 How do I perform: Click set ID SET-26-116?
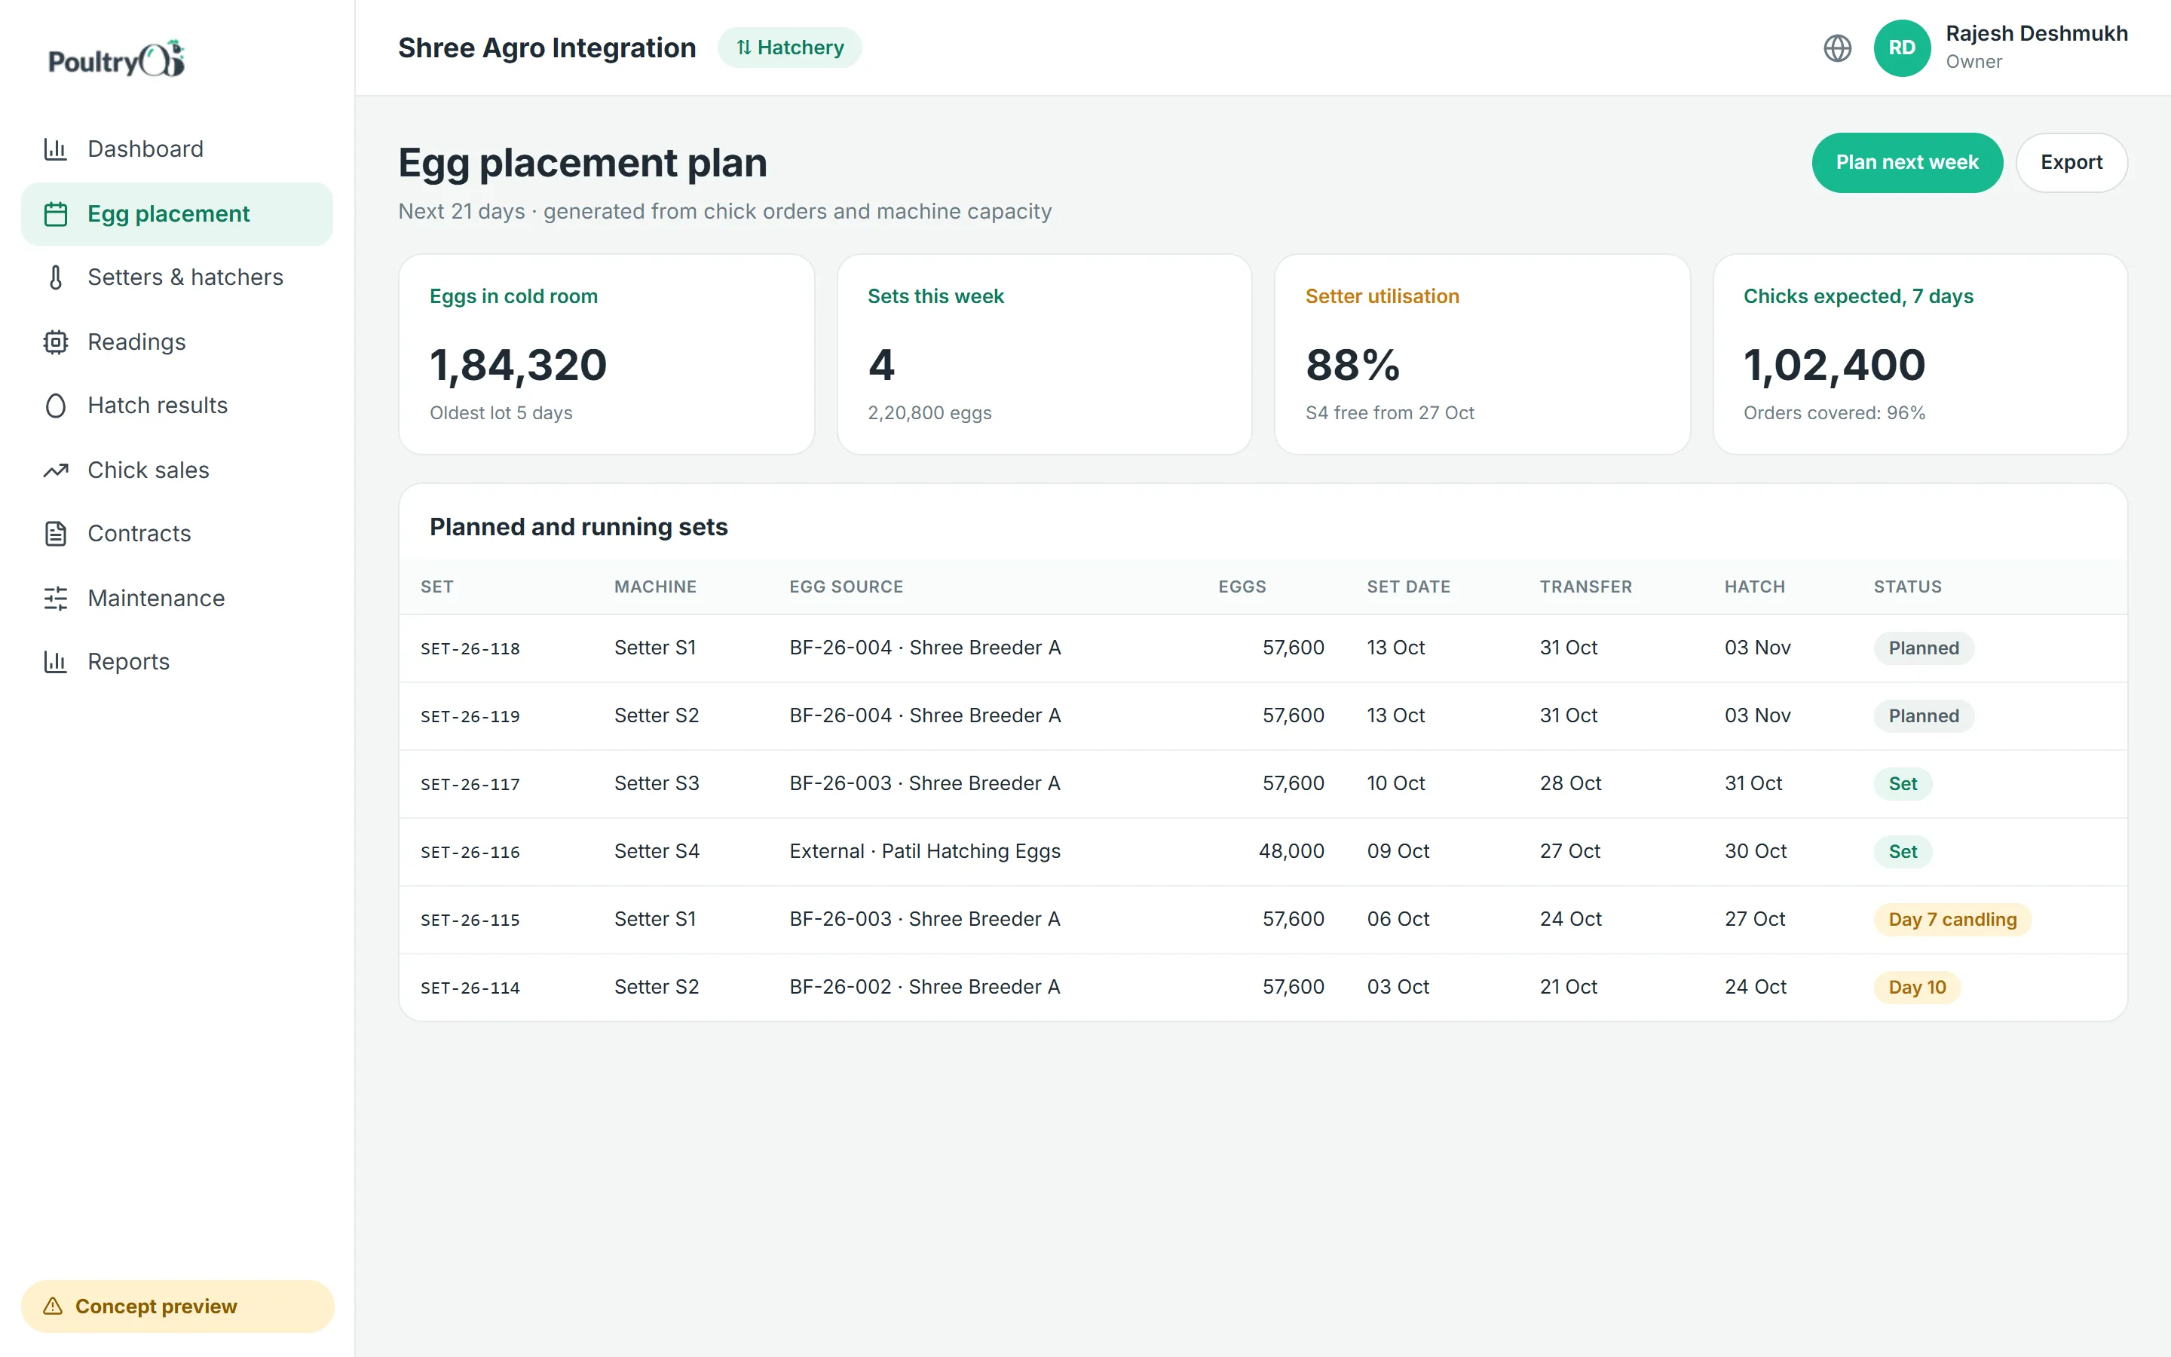point(470,853)
